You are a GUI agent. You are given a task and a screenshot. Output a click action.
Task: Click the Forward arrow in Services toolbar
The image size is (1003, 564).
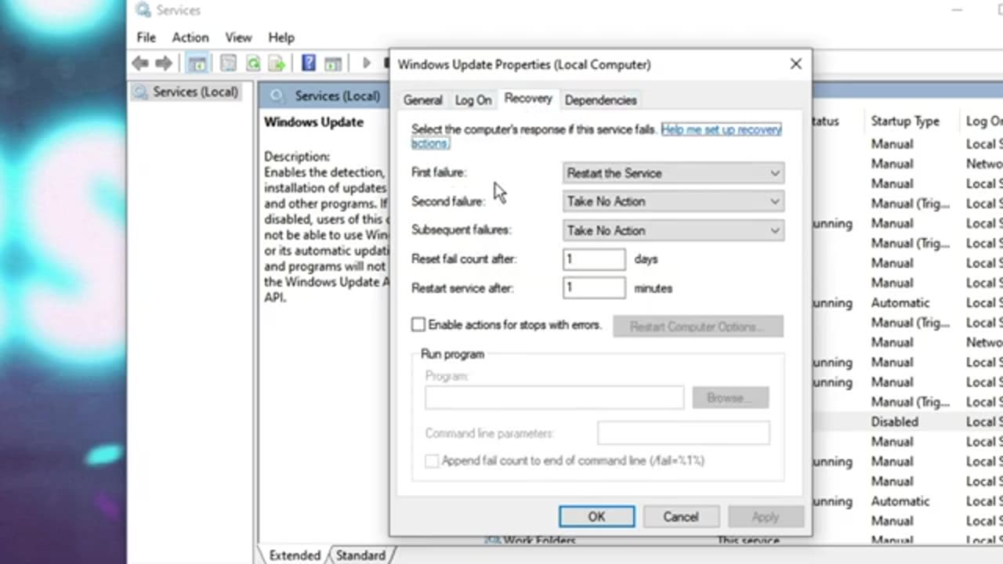point(164,63)
